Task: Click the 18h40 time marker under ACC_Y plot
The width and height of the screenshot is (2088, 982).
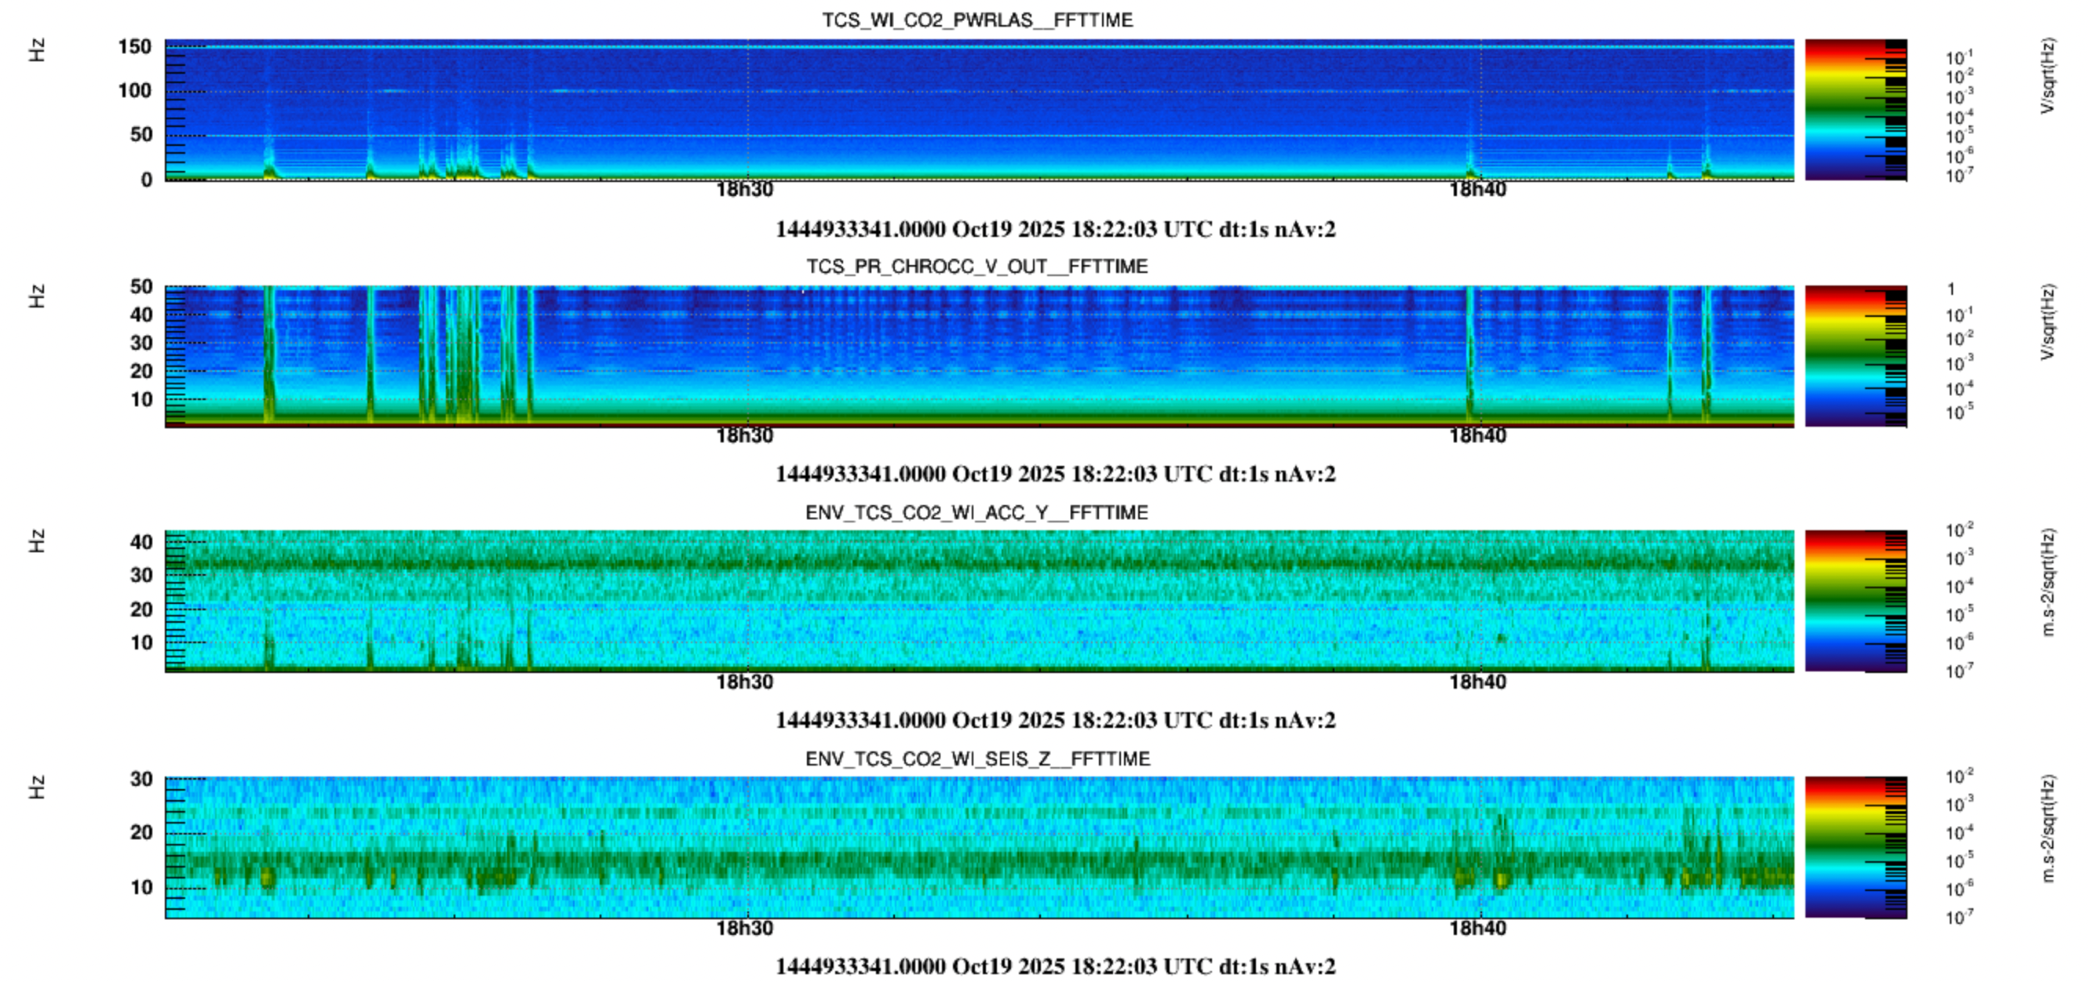Action: tap(1477, 682)
